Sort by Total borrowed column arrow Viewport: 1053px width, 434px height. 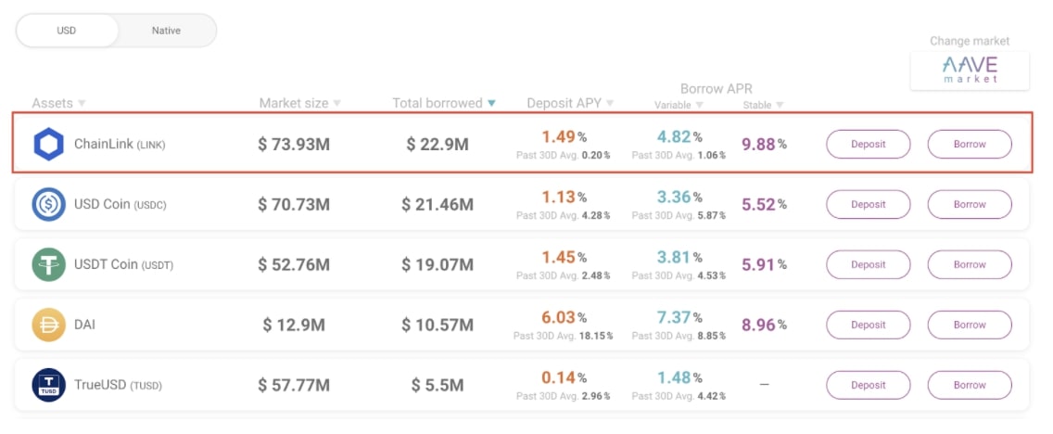coord(491,104)
